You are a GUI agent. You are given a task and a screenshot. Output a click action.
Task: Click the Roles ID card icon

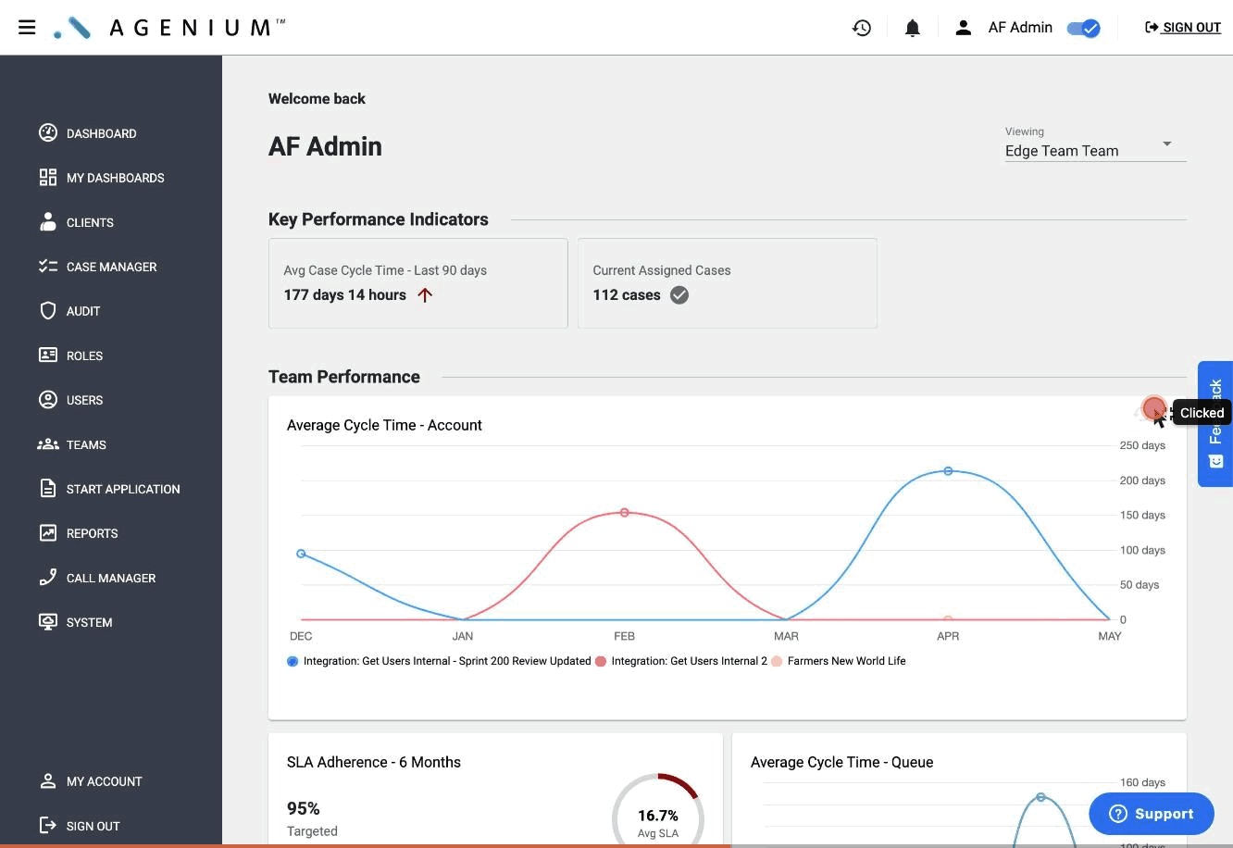[48, 355]
